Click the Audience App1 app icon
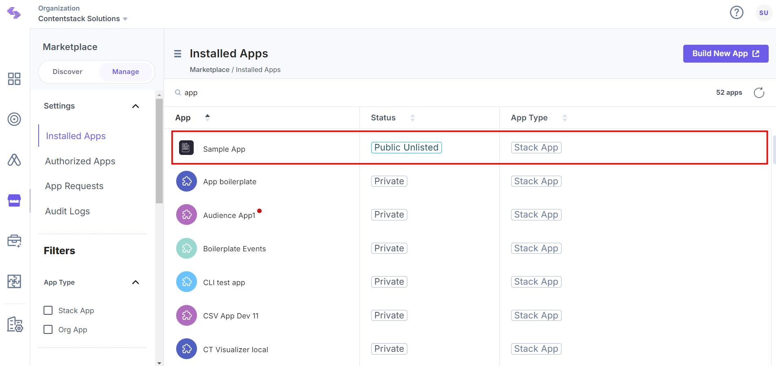 186,214
